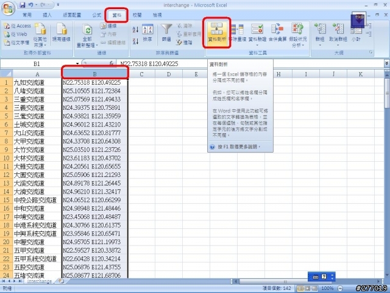This screenshot has height=293, width=390.
Task: Switch to Page Break Preview in status bar
Action: click(314, 288)
